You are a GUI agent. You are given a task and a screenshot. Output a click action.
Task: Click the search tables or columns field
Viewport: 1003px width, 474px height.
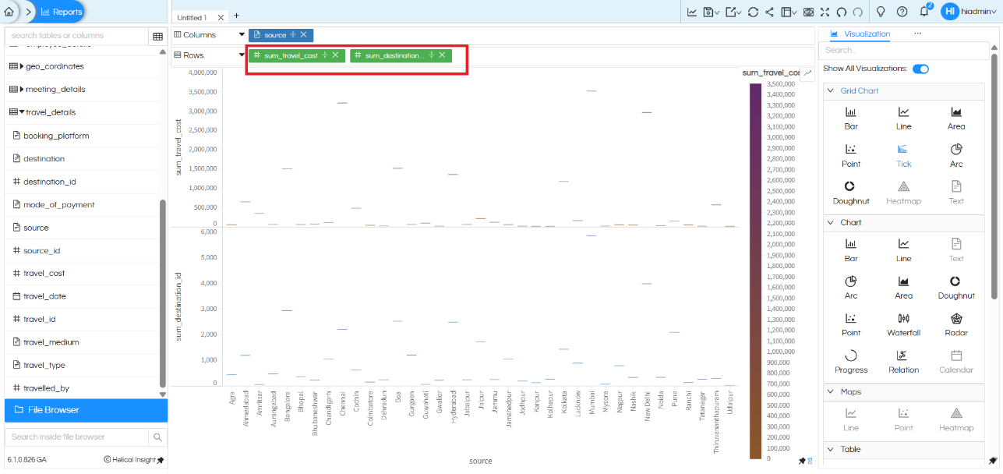[76, 36]
